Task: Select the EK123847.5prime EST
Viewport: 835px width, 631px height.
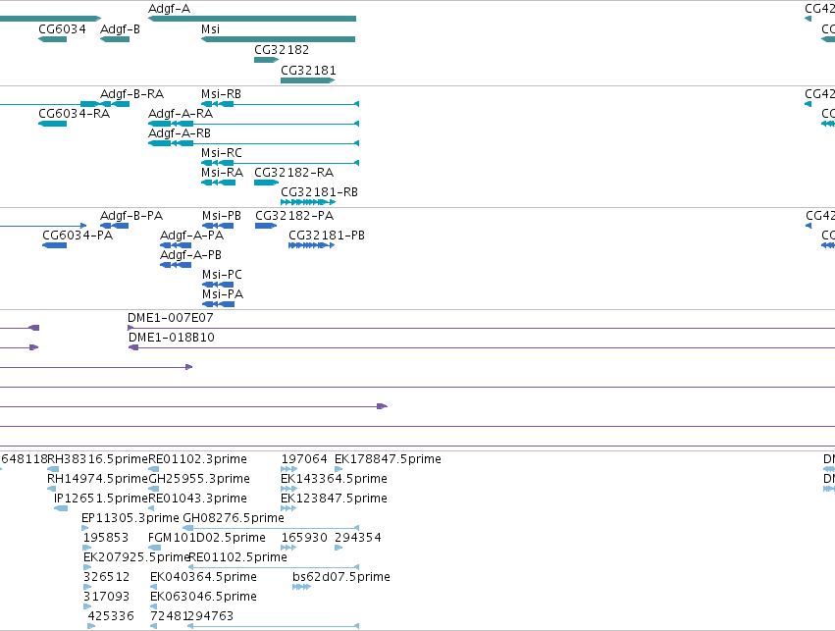Action: [x=288, y=509]
